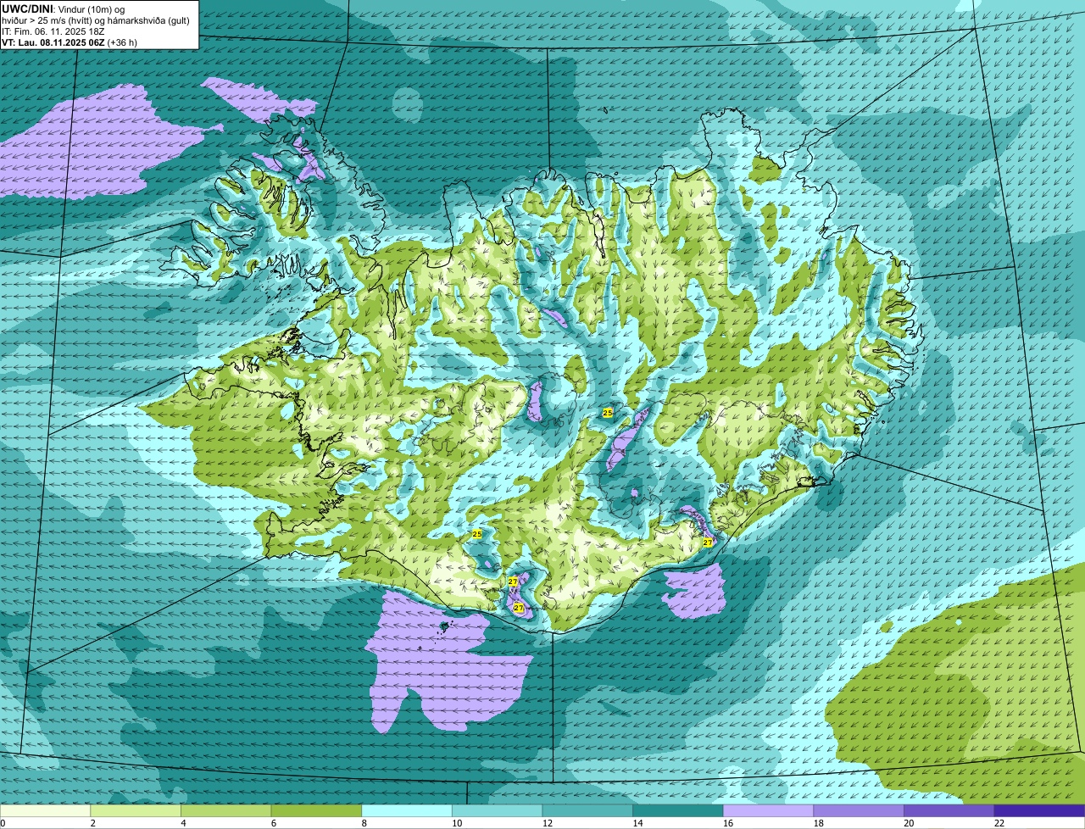Screen dimensions: 1085x829
Task: Click the scale label '10'
Action: tap(457, 823)
